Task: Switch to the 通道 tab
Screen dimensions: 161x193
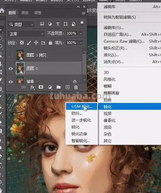Action: [25, 13]
